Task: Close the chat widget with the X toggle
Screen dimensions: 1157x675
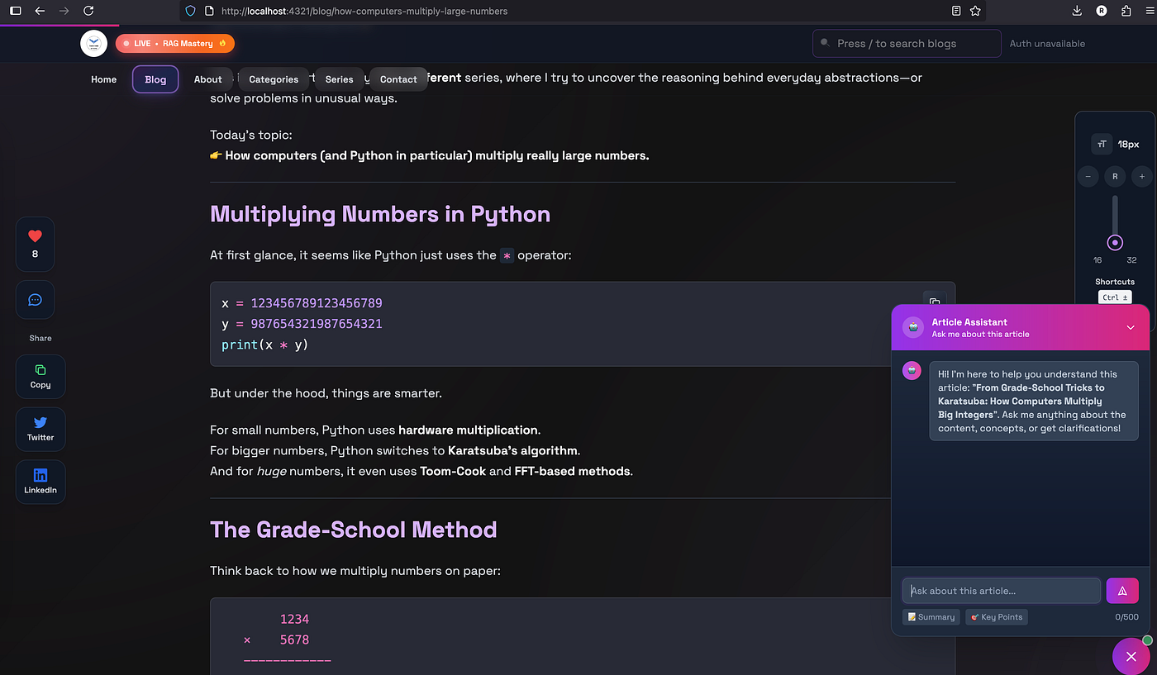Action: click(x=1131, y=656)
